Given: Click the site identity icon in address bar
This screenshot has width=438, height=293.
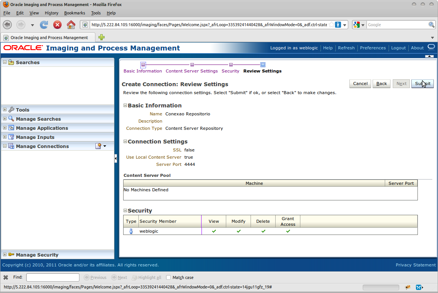Looking at the screenshot, I should point(85,25).
